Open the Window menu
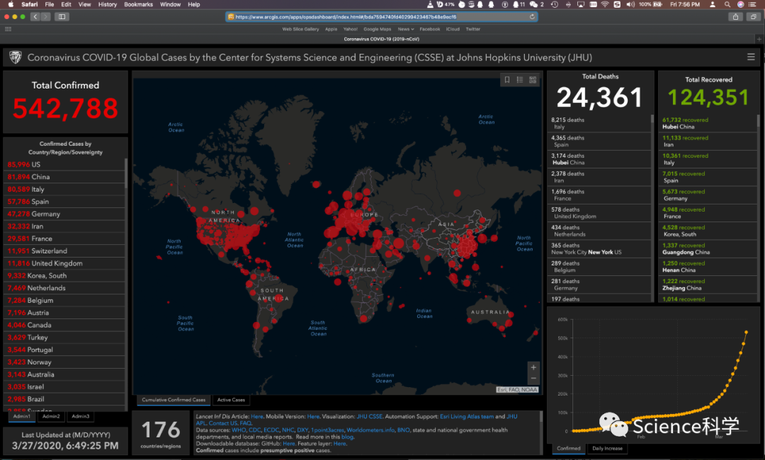 (x=170, y=4)
